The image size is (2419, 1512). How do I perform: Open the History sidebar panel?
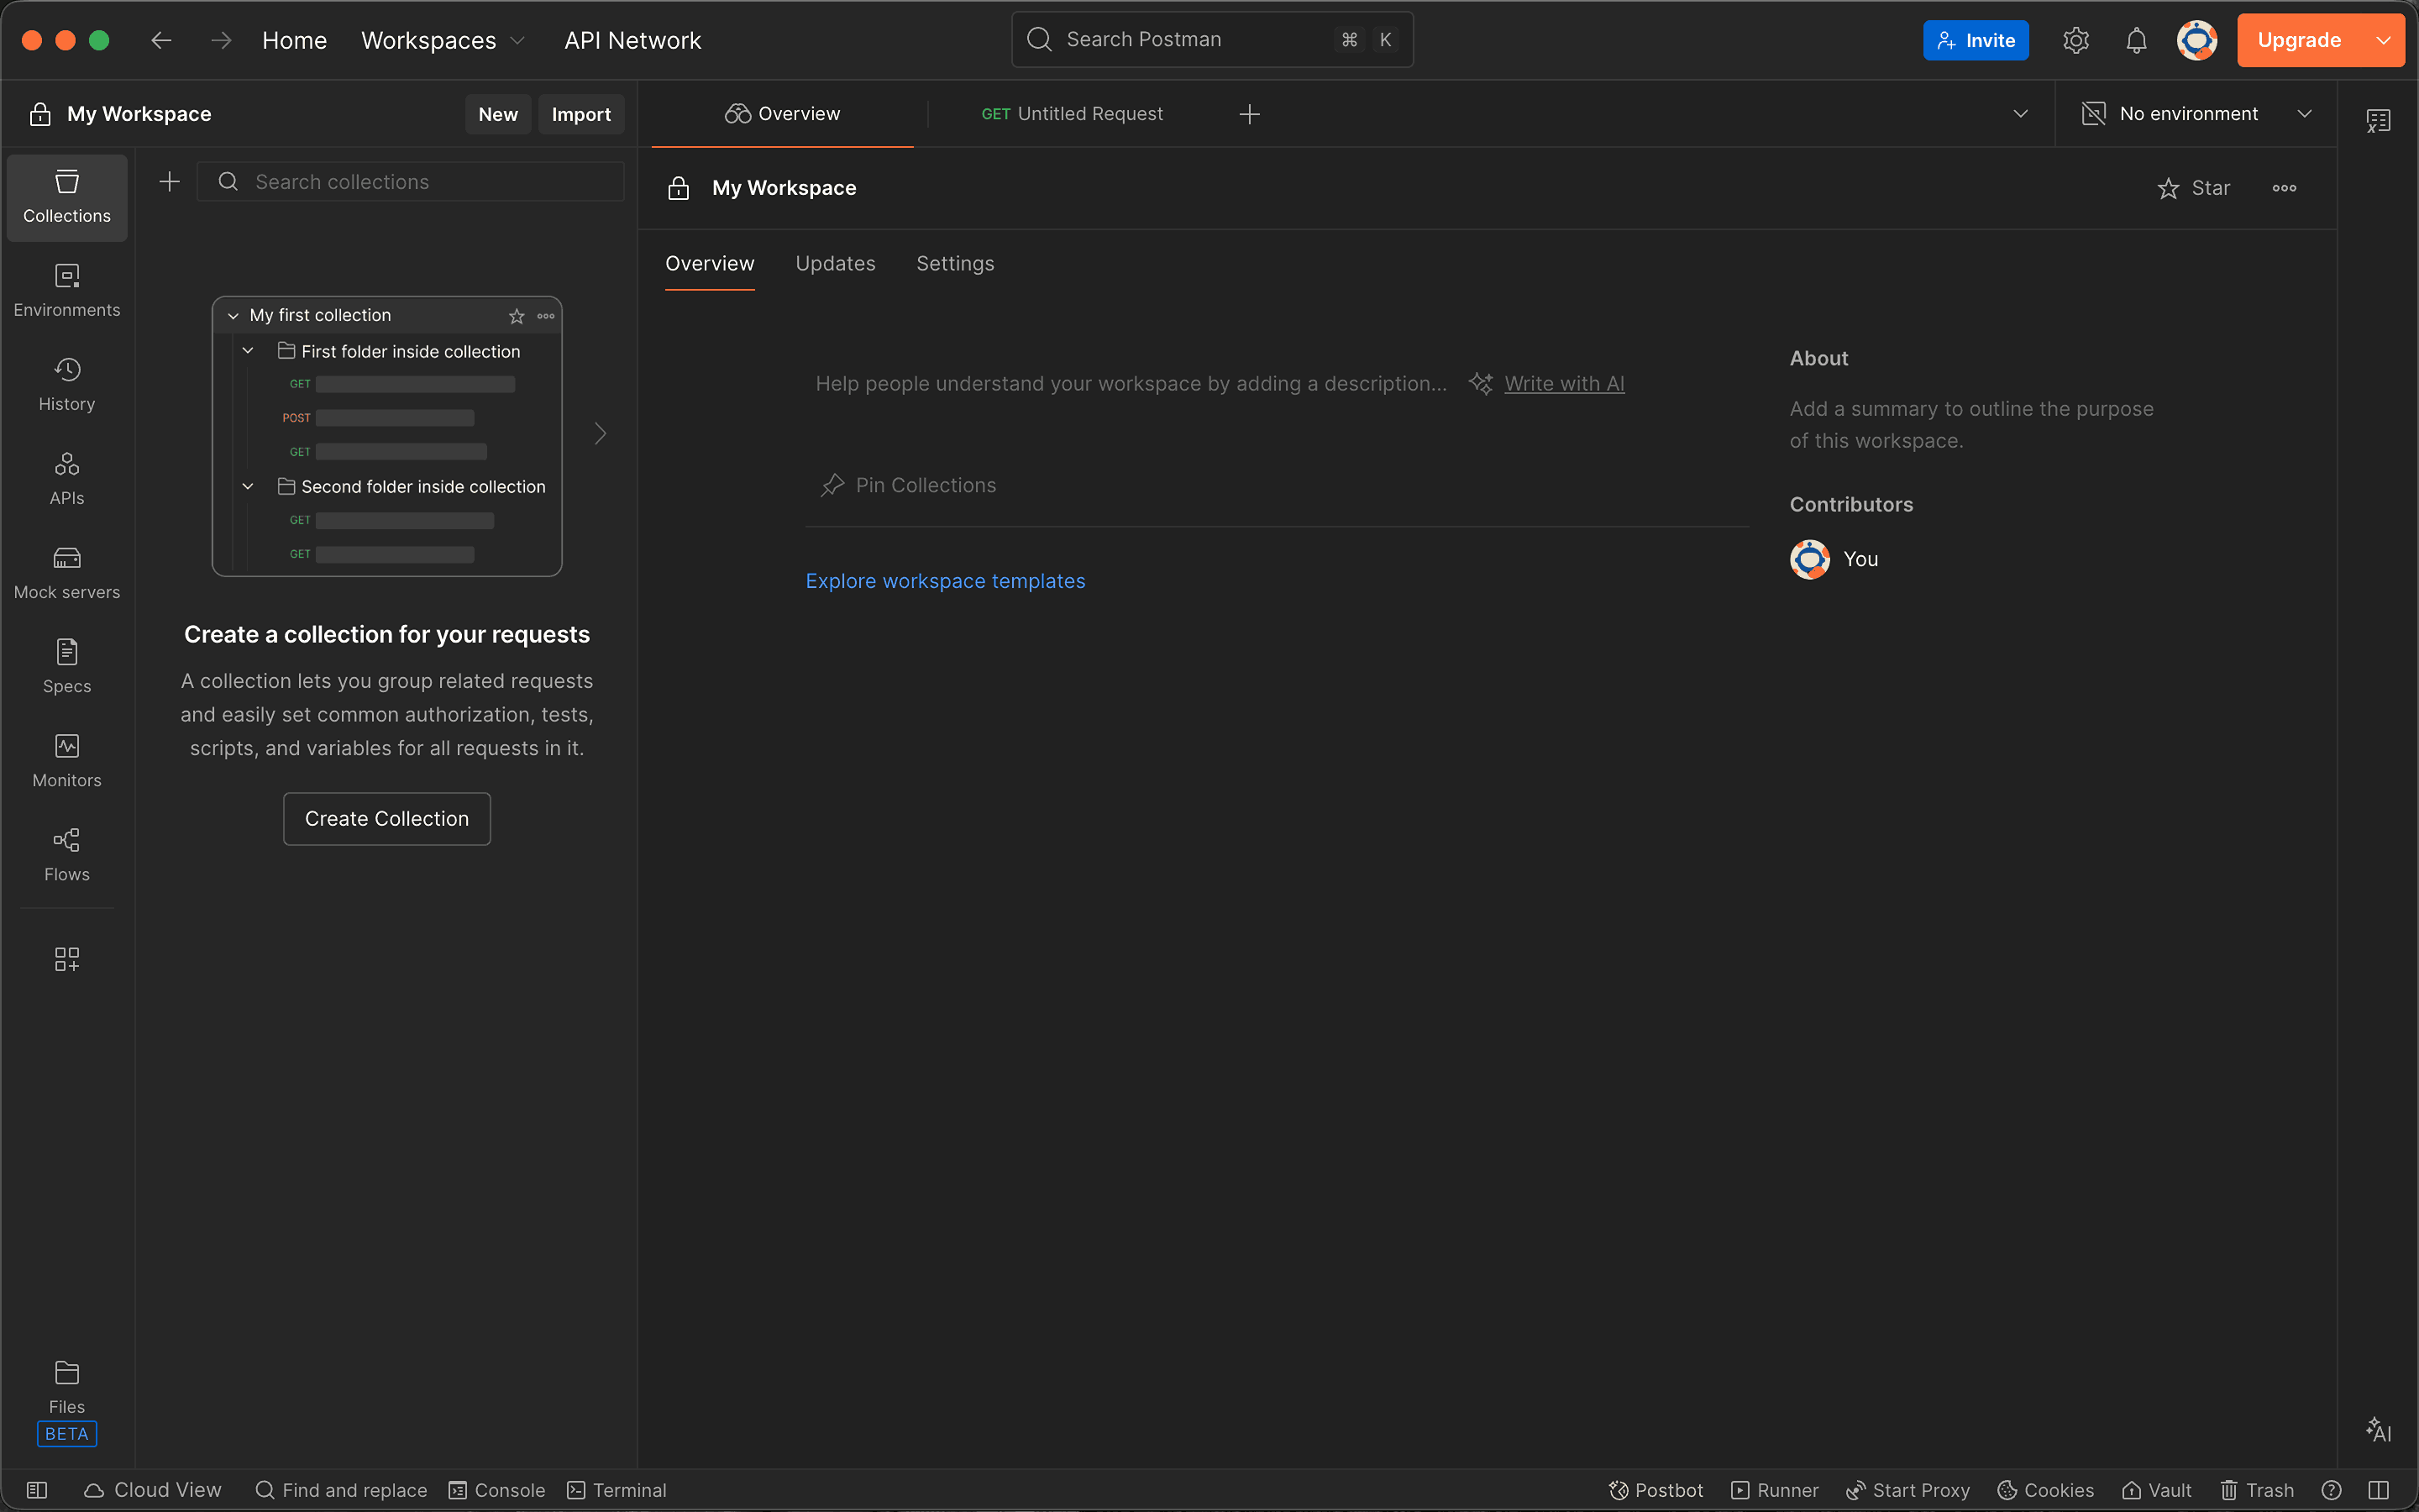[x=66, y=383]
